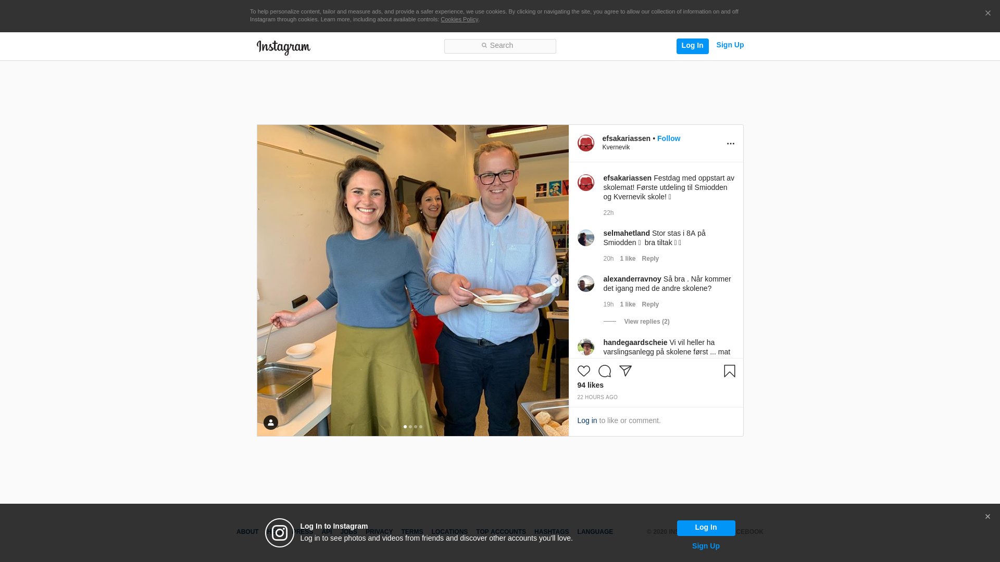Click efsakariassen username in caption

click(627, 178)
